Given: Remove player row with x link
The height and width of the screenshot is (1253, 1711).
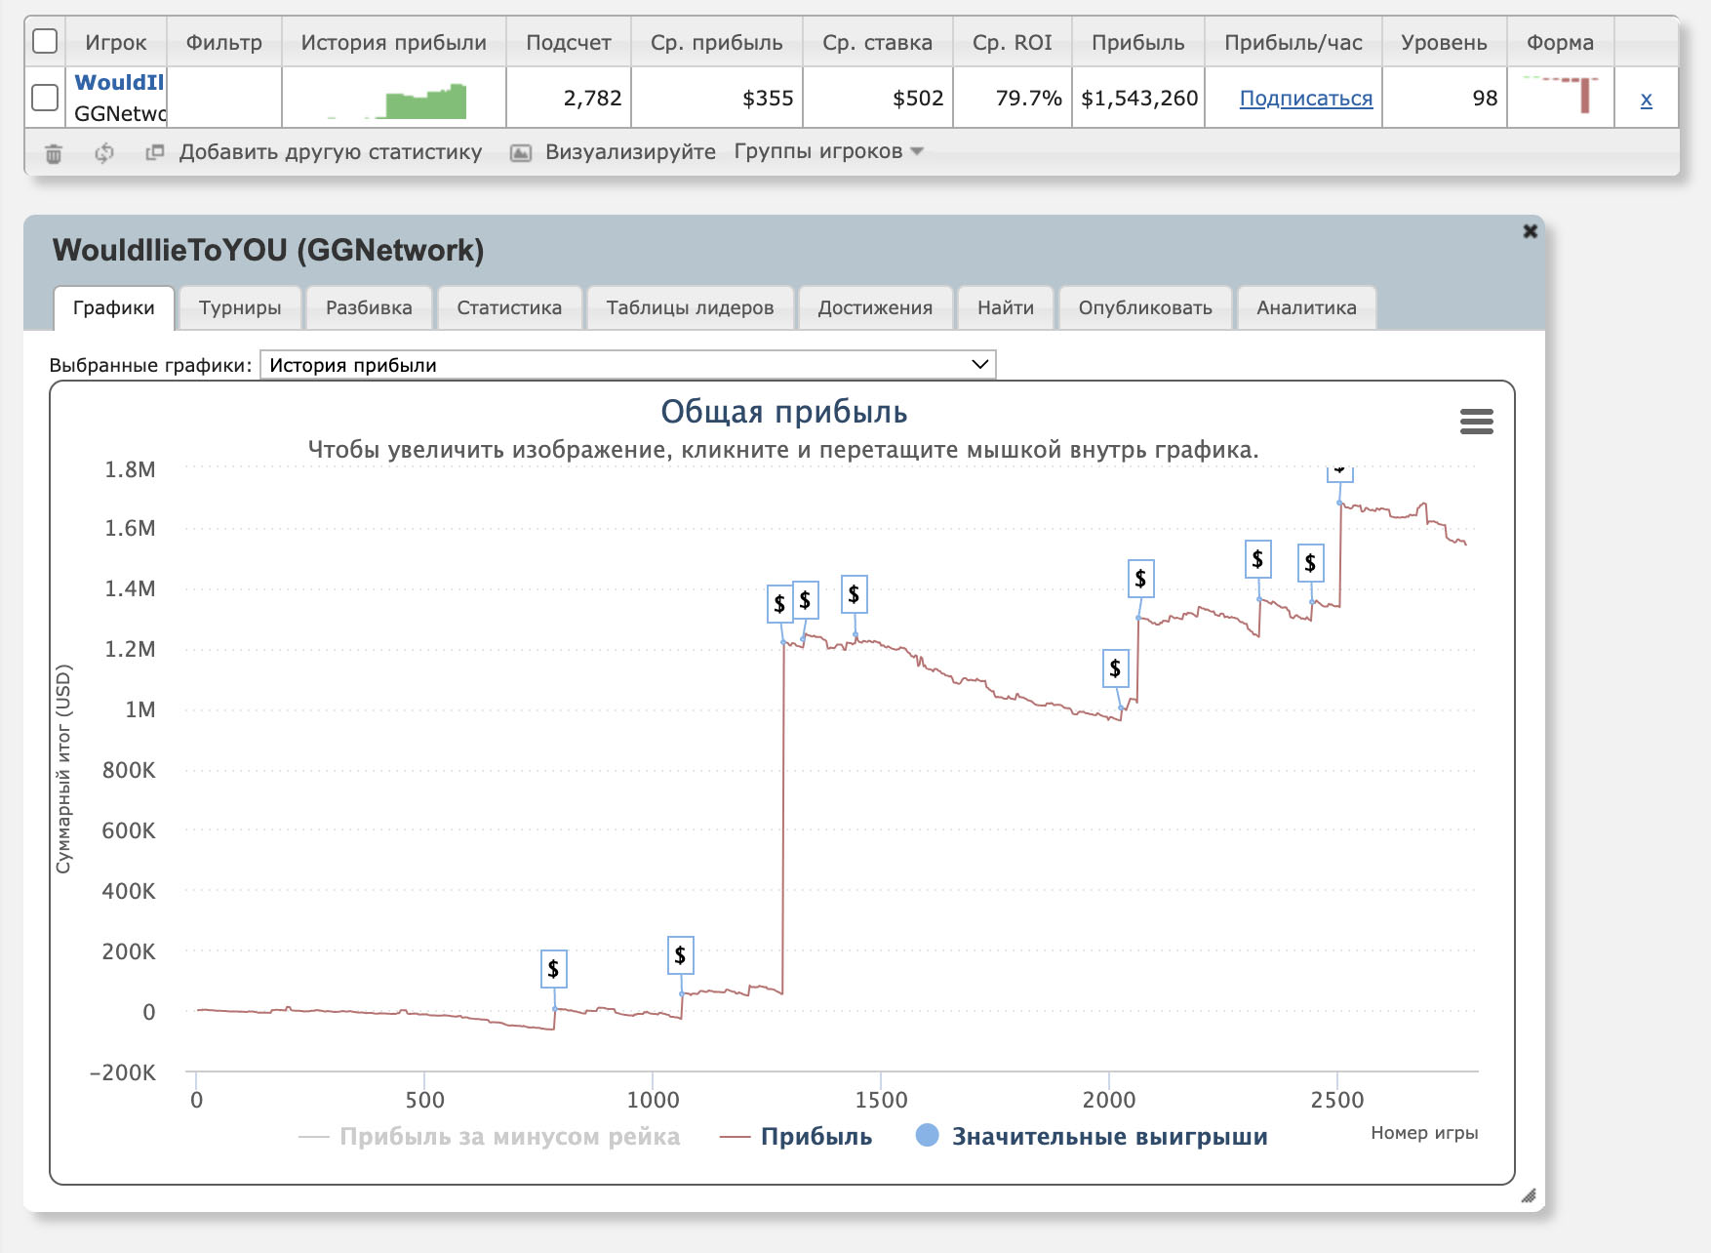Looking at the screenshot, I should (1646, 99).
